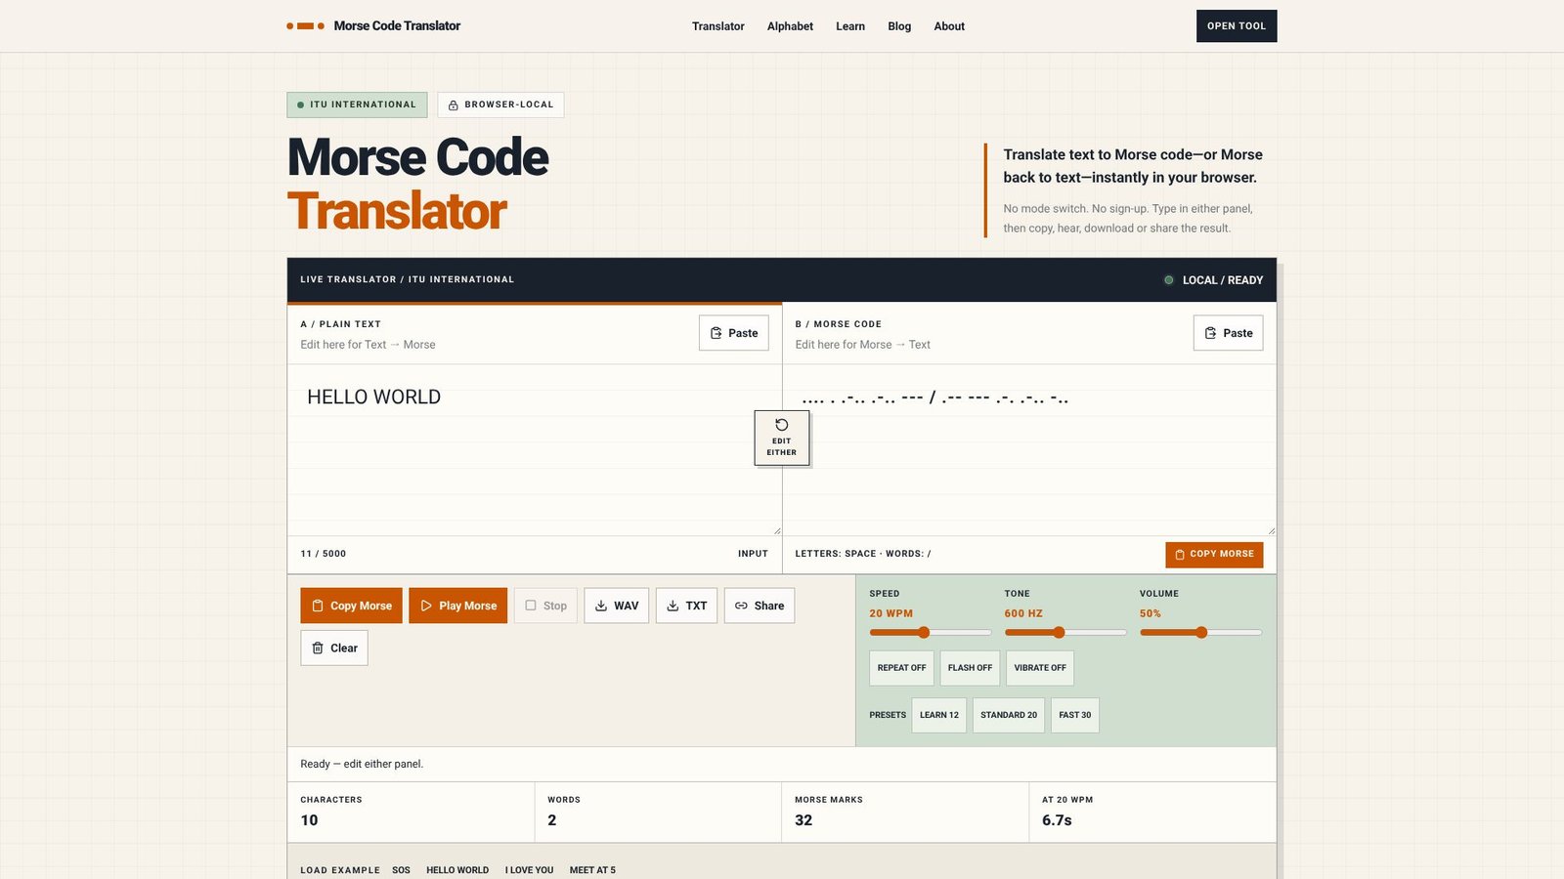The height and width of the screenshot is (879, 1564).
Task: Select the Learn 12 preset
Action: click(939, 715)
